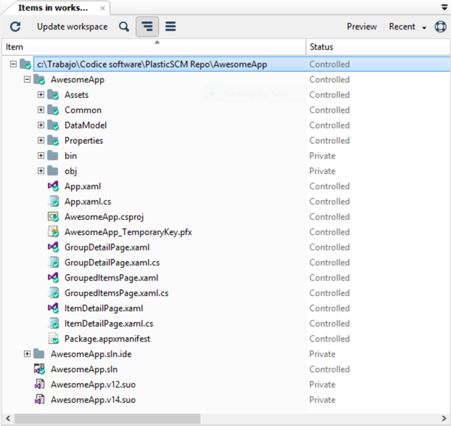Viewport: 451px width, 426px height.
Task: Click the C# project icon beside AwesomeApp.csproj
Action: pos(52,216)
